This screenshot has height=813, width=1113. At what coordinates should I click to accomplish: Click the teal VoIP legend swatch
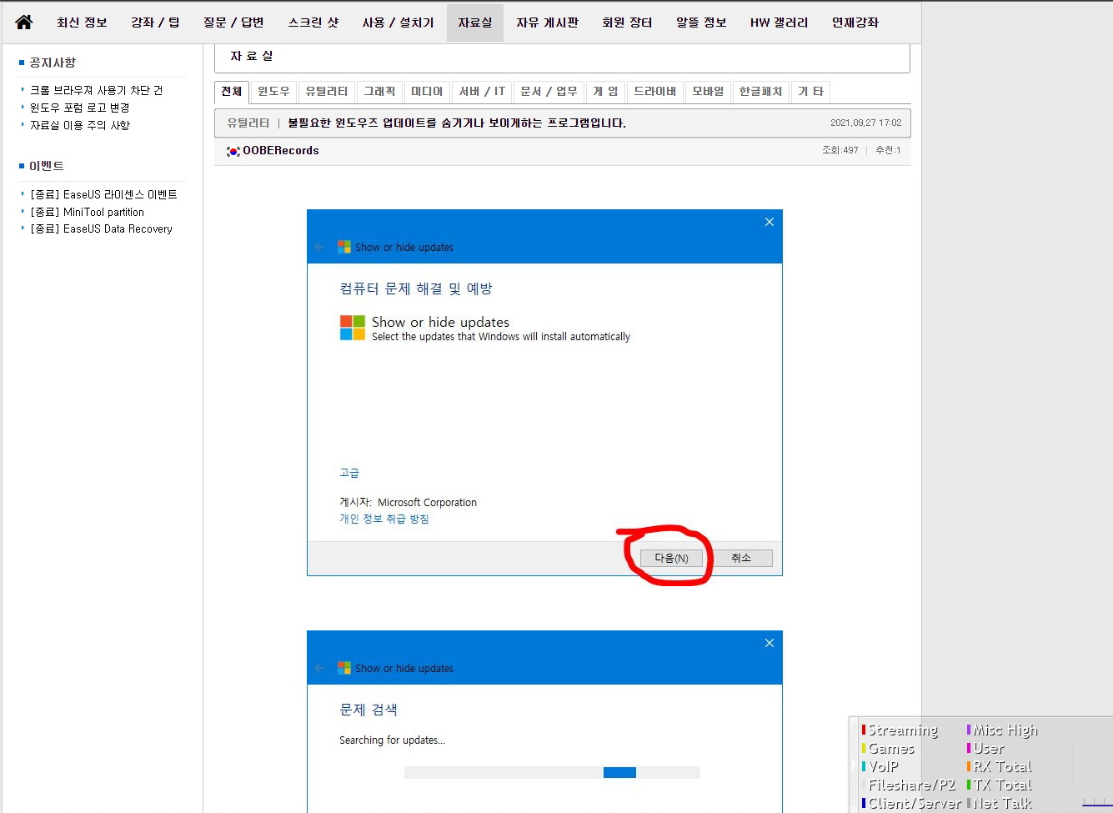point(864,766)
